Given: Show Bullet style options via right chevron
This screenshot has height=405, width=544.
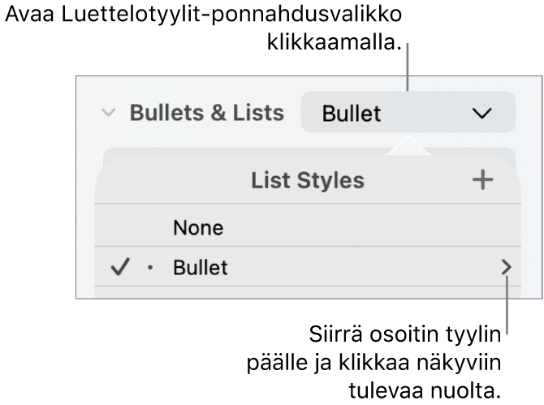Looking at the screenshot, I should coord(507,267).
